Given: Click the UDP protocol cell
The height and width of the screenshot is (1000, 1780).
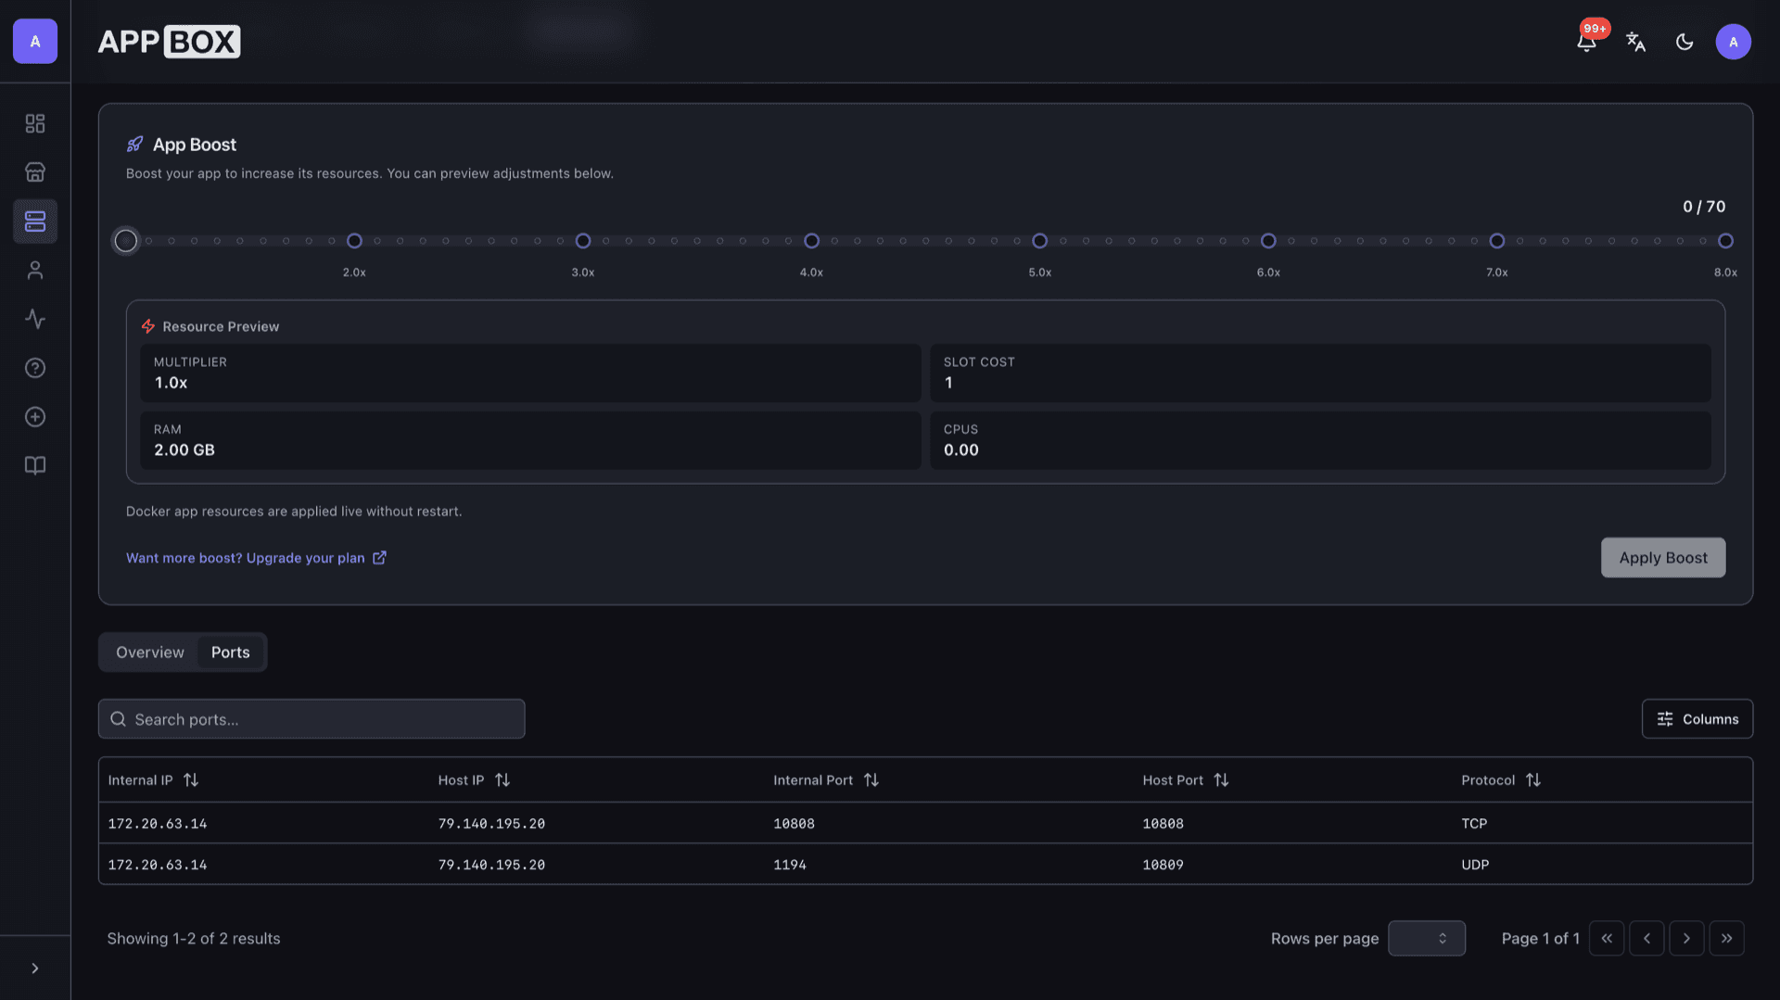Looking at the screenshot, I should click(x=1475, y=865).
